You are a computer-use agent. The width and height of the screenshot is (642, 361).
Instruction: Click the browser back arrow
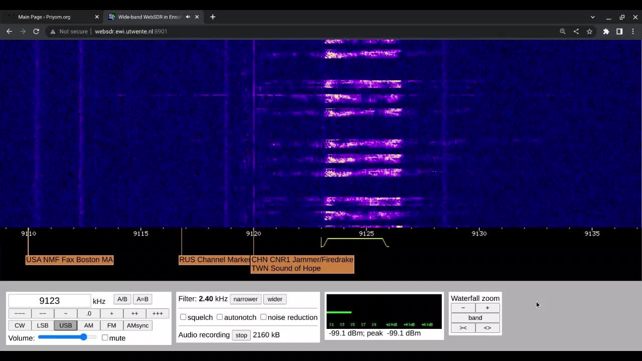click(x=9, y=31)
